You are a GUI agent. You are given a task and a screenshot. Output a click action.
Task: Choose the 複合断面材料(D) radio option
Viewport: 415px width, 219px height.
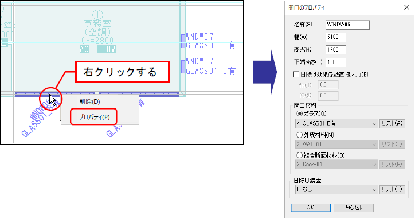point(299,155)
